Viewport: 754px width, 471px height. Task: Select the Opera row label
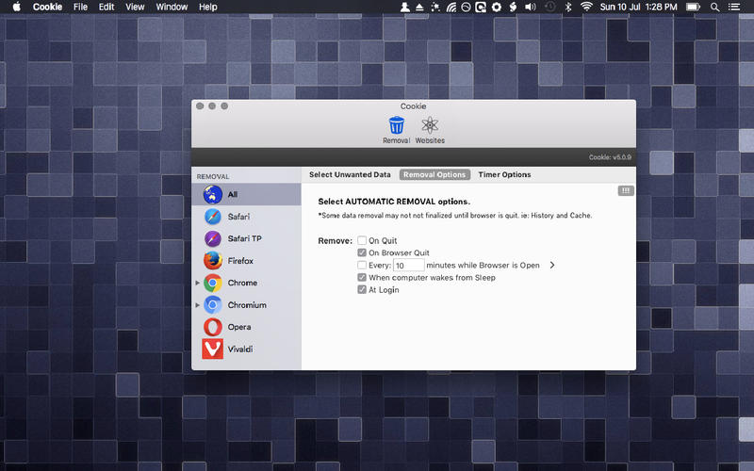[239, 327]
